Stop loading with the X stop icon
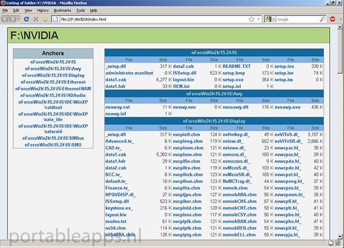 tap(36, 19)
